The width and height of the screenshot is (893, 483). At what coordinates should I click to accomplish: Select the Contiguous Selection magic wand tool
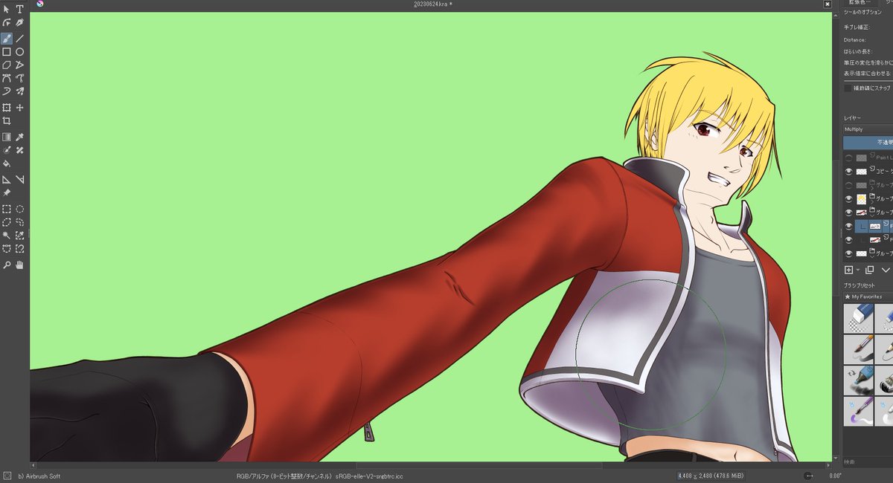[7, 236]
